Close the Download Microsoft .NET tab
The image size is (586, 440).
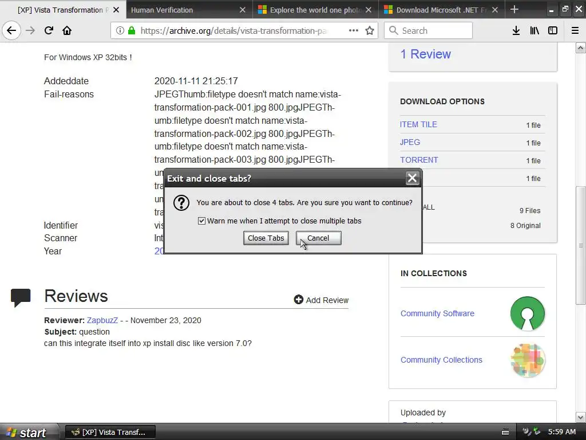[x=495, y=10]
